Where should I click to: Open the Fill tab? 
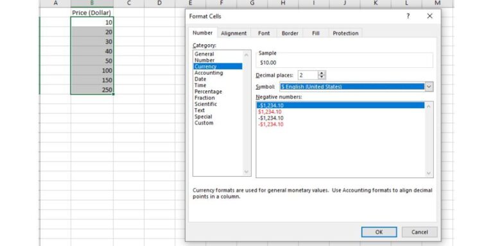tap(316, 33)
